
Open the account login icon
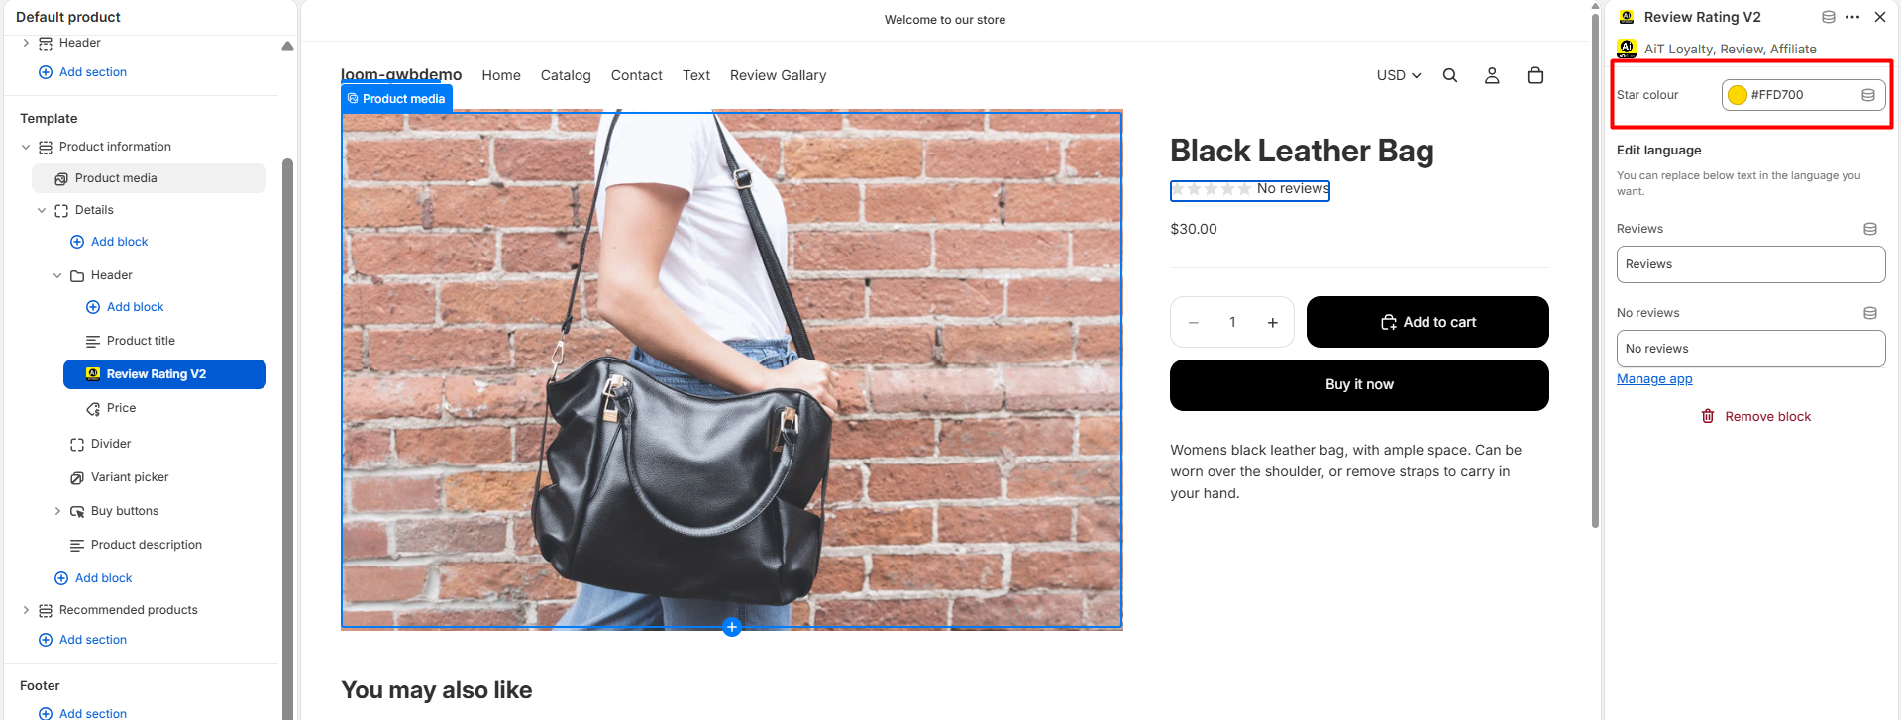coord(1492,75)
